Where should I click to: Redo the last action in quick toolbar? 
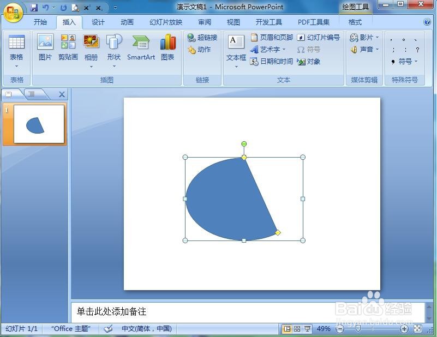click(x=63, y=8)
